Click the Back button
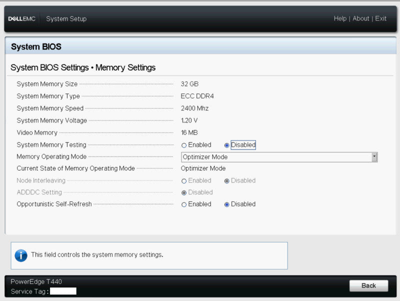The image size is (400, 301). (368, 285)
